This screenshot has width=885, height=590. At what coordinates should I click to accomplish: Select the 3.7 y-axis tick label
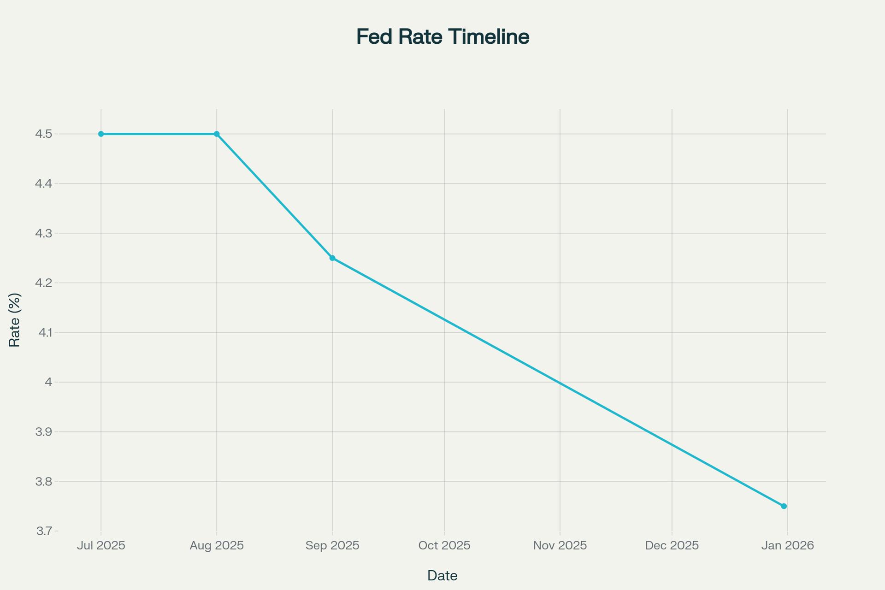pos(44,531)
